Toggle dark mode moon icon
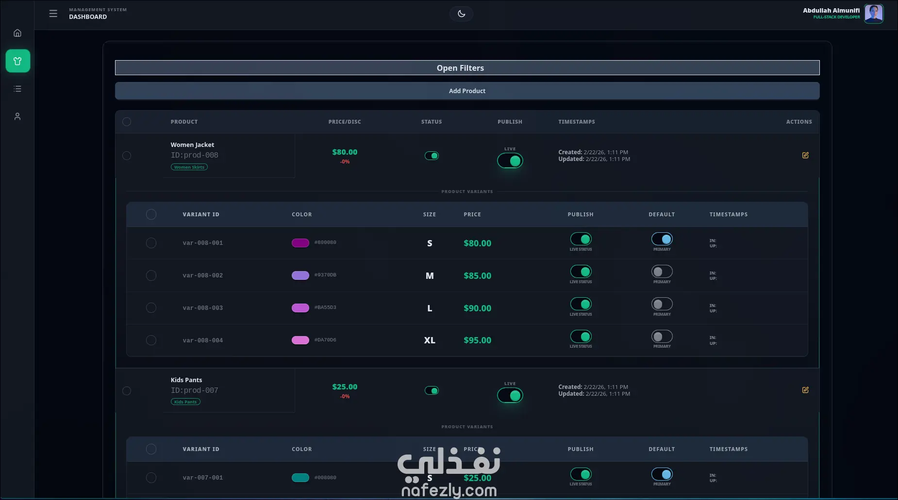This screenshot has height=500, width=898. 461,14
